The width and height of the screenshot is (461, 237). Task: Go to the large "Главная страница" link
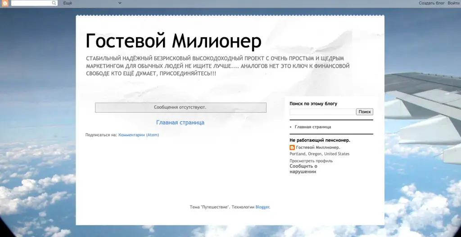(x=180, y=122)
